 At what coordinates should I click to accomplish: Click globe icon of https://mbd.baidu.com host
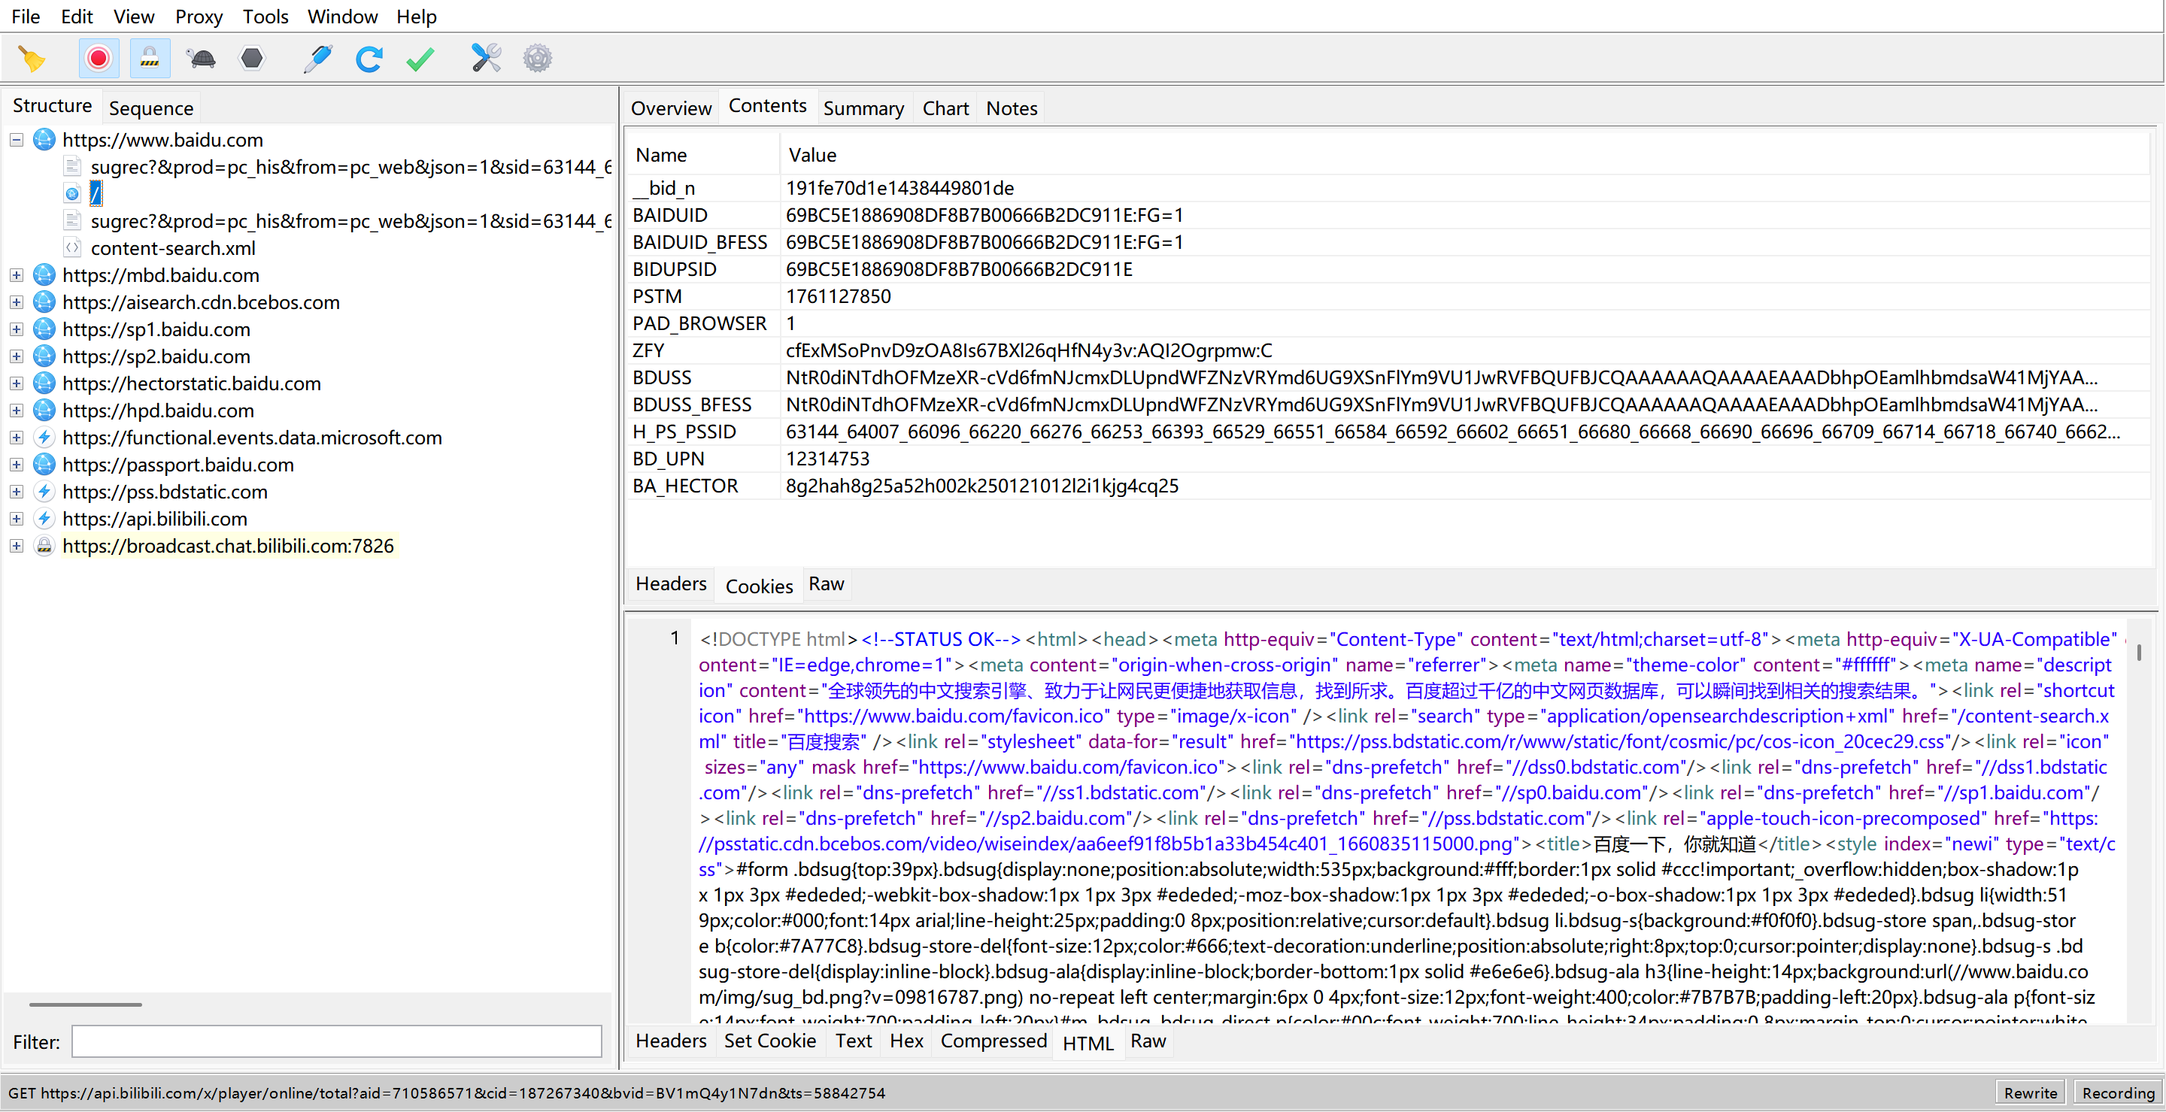coord(44,275)
